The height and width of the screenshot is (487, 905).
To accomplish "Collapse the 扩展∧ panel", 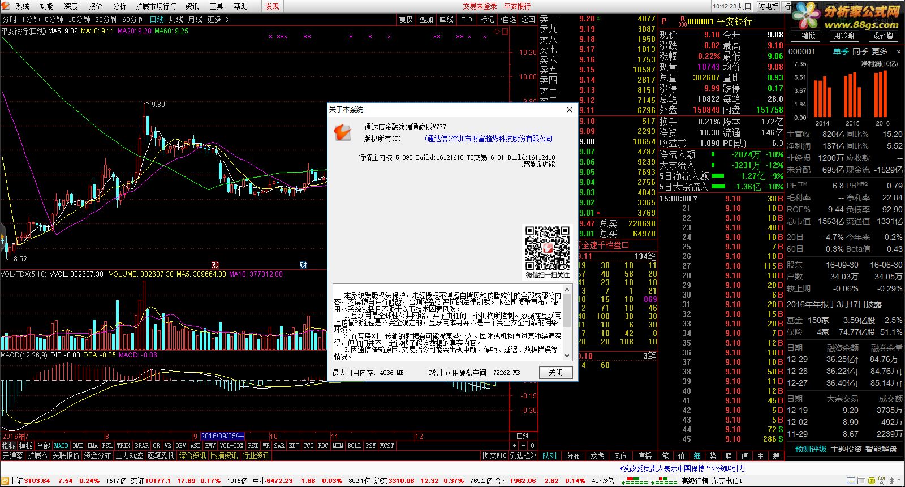I will pyautogui.click(x=37, y=455).
